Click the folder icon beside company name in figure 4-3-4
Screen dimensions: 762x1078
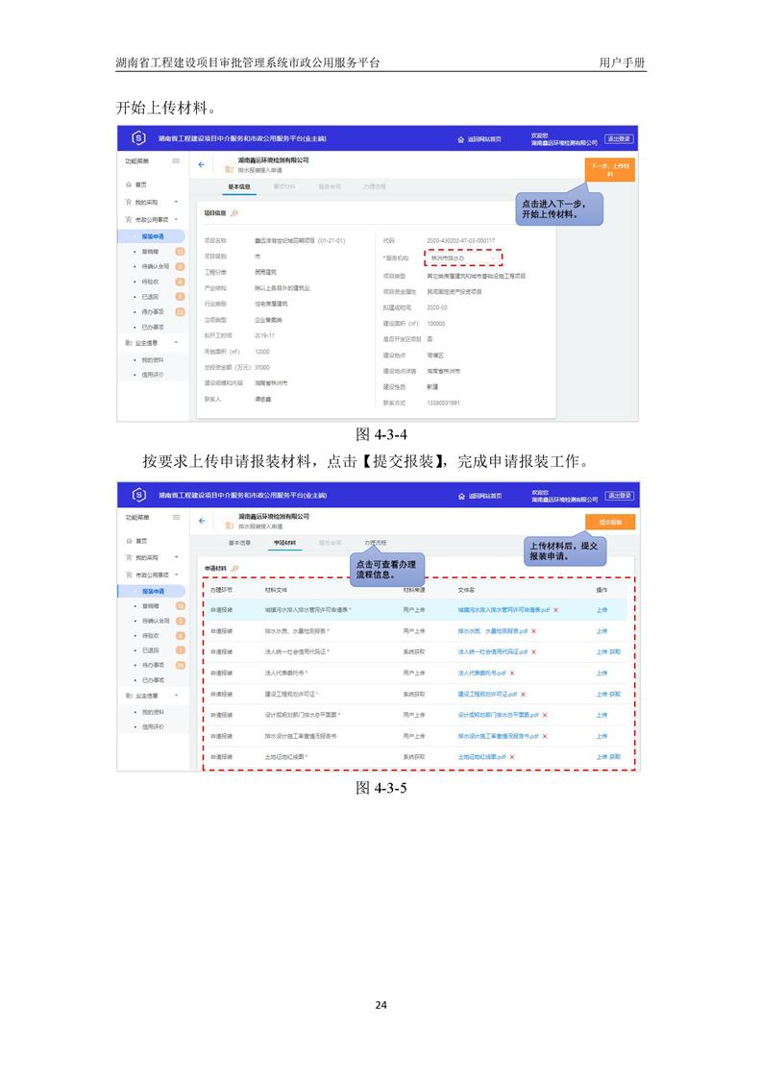(229, 166)
